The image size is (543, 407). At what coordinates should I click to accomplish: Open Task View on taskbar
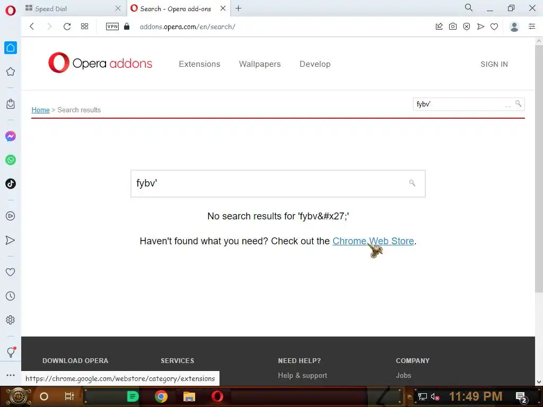coord(69,396)
